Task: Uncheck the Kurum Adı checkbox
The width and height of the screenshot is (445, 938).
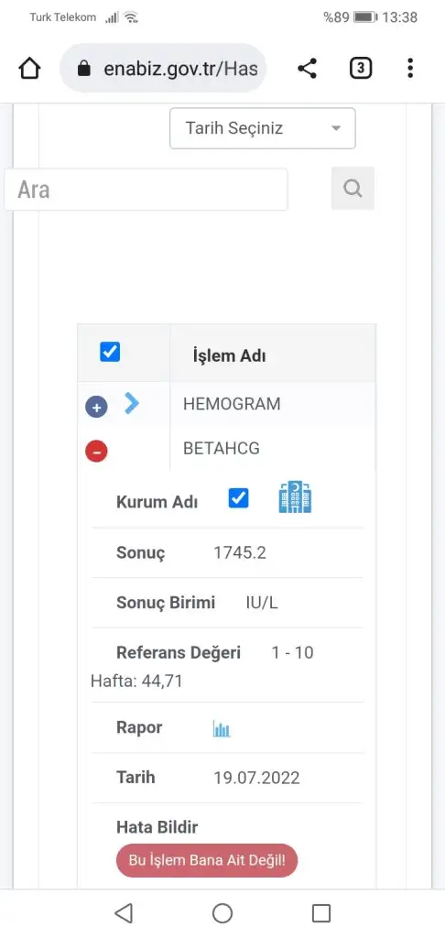Action: click(239, 497)
